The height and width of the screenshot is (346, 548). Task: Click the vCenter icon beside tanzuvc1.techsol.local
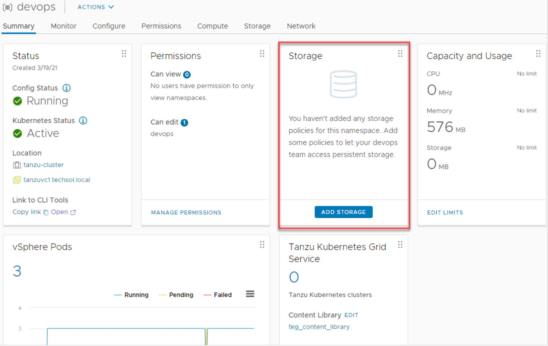pyautogui.click(x=17, y=180)
